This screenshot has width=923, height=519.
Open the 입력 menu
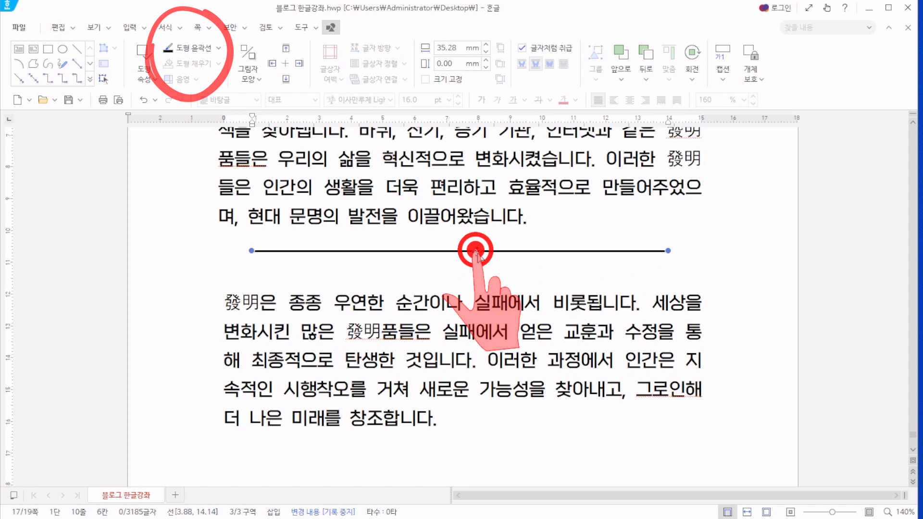(x=130, y=27)
